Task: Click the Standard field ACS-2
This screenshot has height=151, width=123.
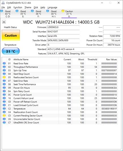Action: point(84,49)
